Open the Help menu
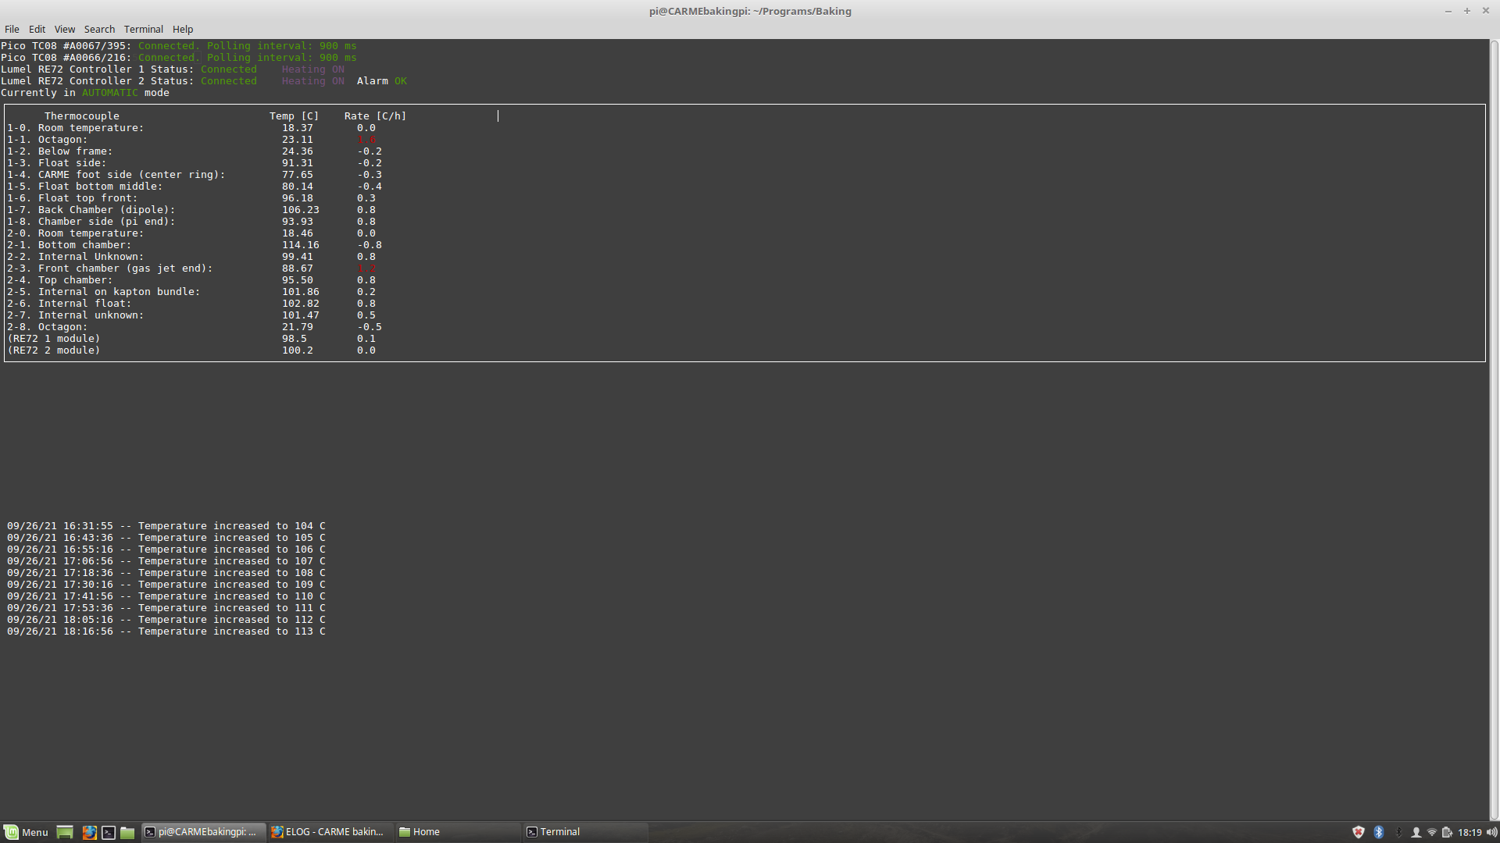The height and width of the screenshot is (843, 1500). click(x=183, y=29)
